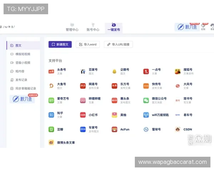Screen dimensions: 214x171
Task: Click the 大风号 icon
Action: pos(178,86)
